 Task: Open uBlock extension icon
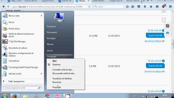click(x=164, y=7)
